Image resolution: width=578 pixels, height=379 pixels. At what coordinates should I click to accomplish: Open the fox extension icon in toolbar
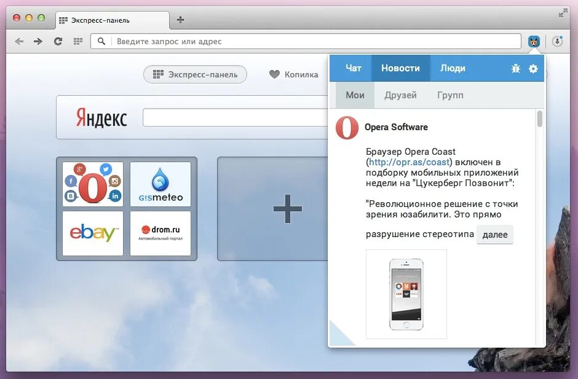[x=533, y=41]
